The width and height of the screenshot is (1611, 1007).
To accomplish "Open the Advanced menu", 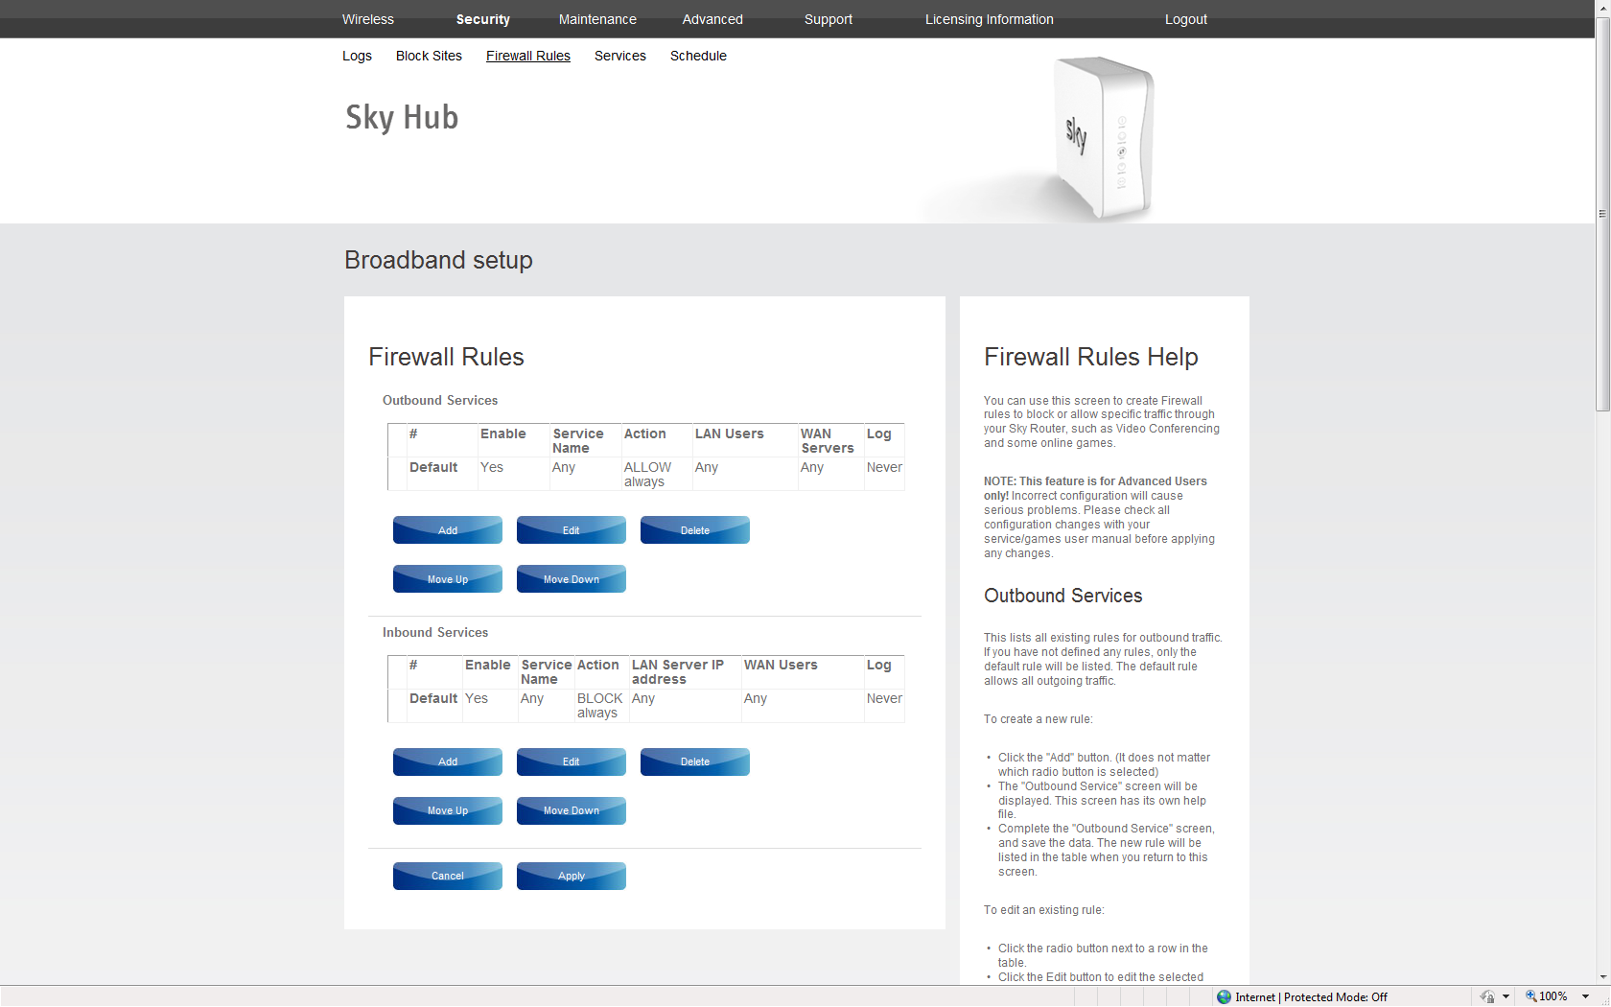I will [x=712, y=19].
